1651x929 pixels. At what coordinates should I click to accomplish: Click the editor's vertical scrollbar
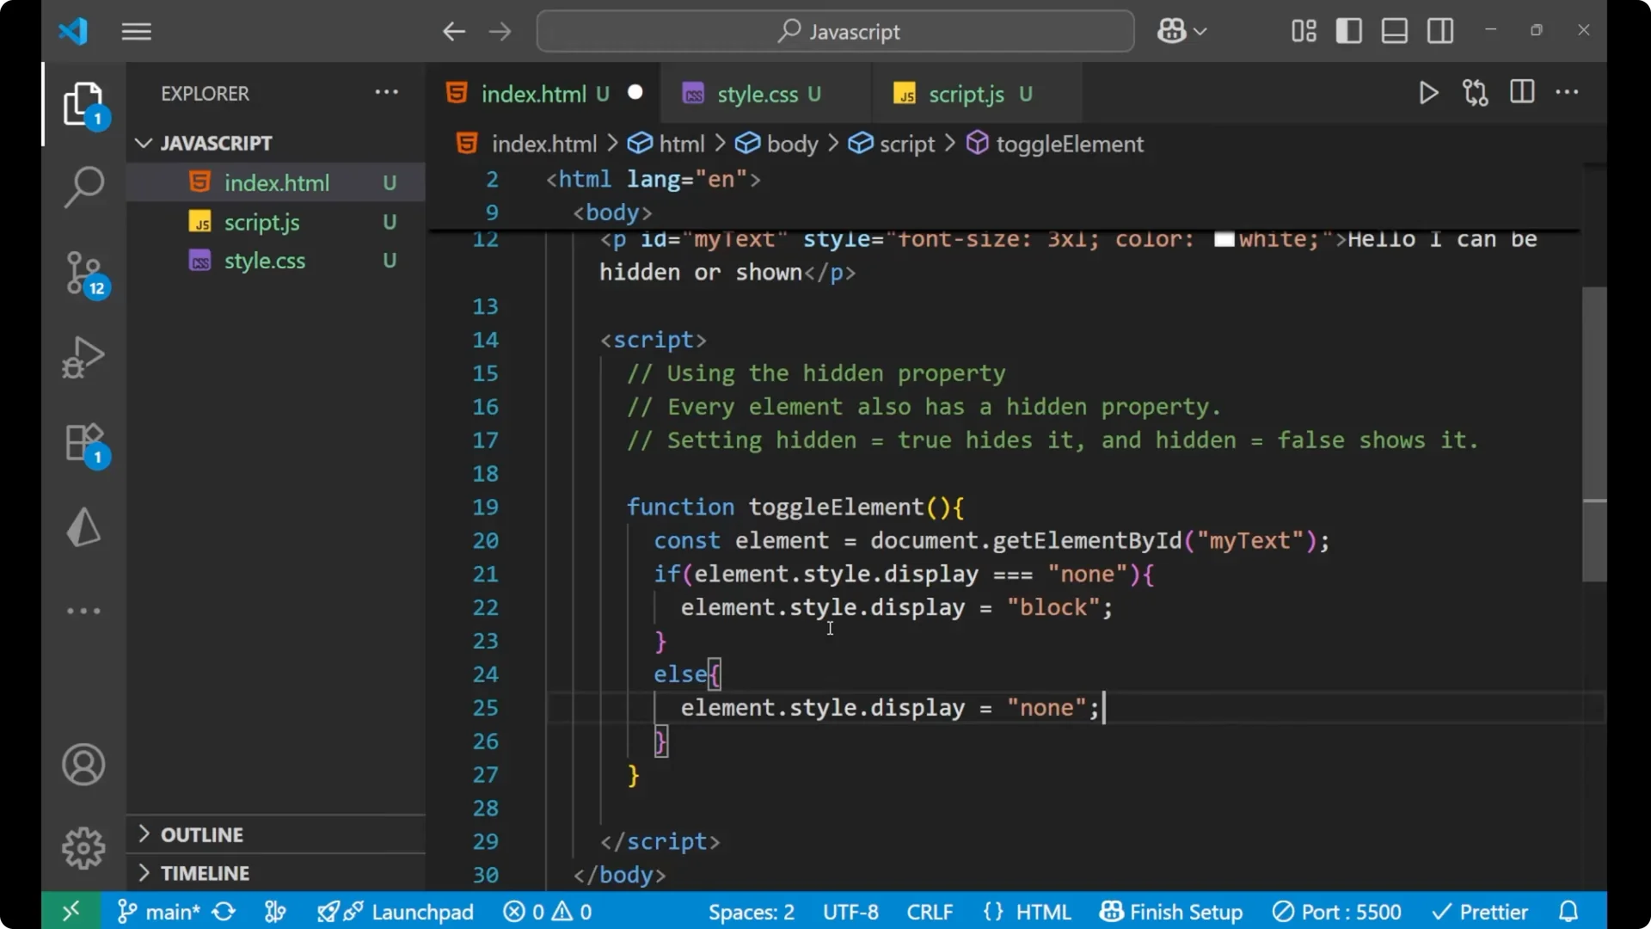coord(1592,430)
